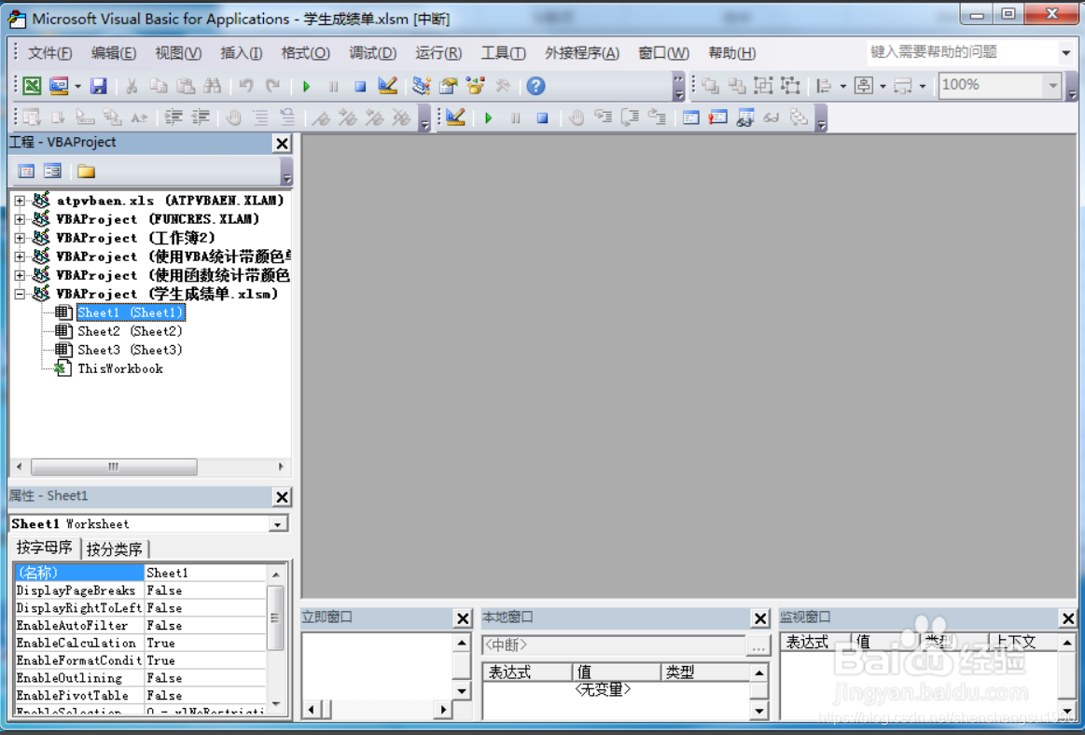
Task: Click the Call Stack icon
Action: [x=799, y=118]
